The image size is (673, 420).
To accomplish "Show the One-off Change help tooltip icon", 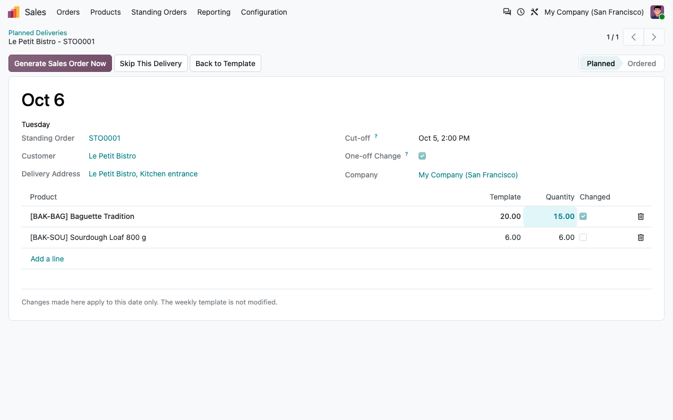I will pyautogui.click(x=406, y=154).
